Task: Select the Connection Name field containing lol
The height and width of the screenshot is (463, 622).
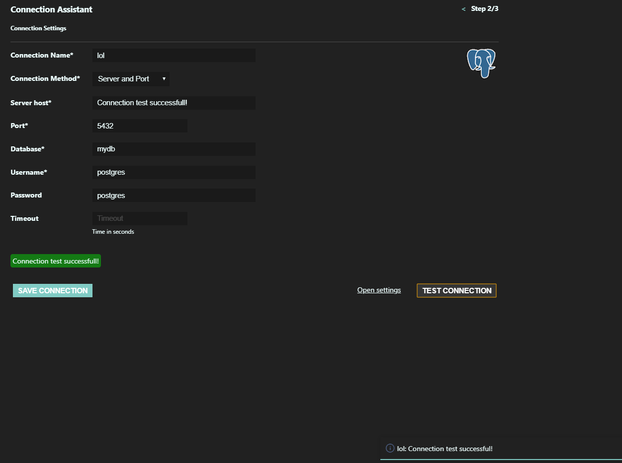Action: 174,55
